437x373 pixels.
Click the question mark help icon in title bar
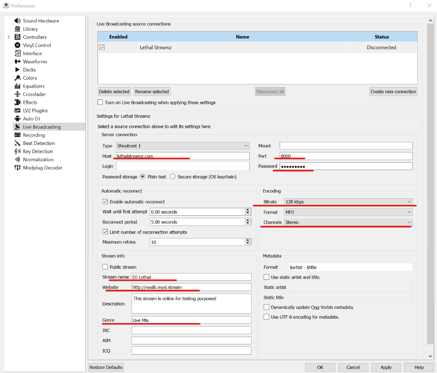click(x=410, y=6)
